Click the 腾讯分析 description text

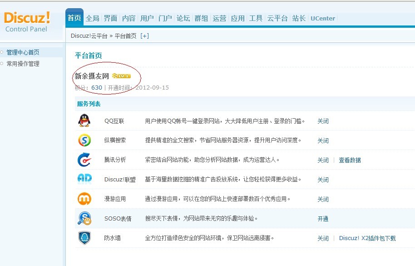[x=212, y=160]
